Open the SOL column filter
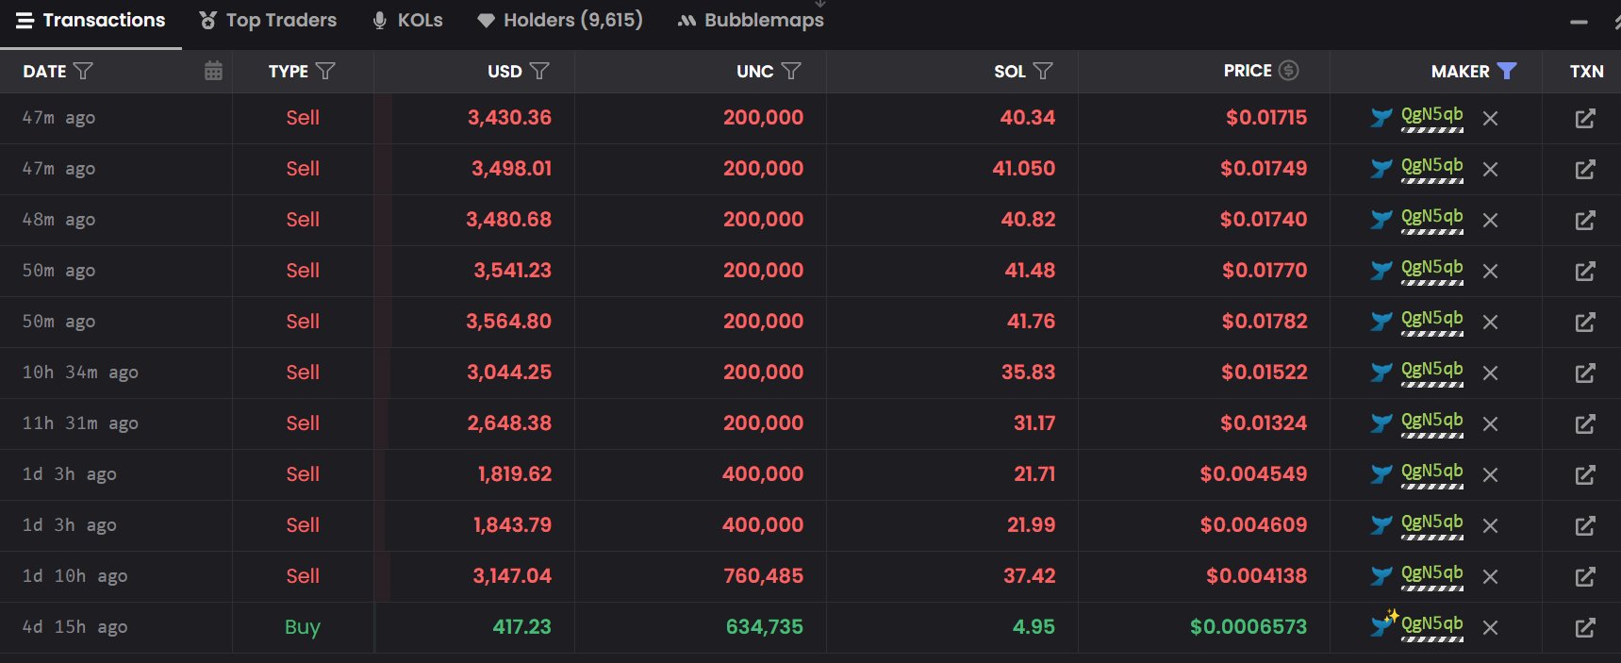This screenshot has width=1621, height=663. (x=1043, y=71)
